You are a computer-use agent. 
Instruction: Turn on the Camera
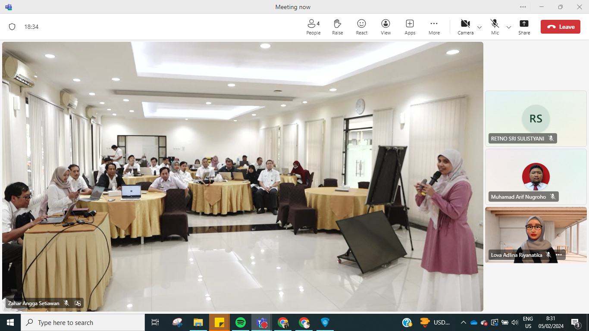click(465, 27)
